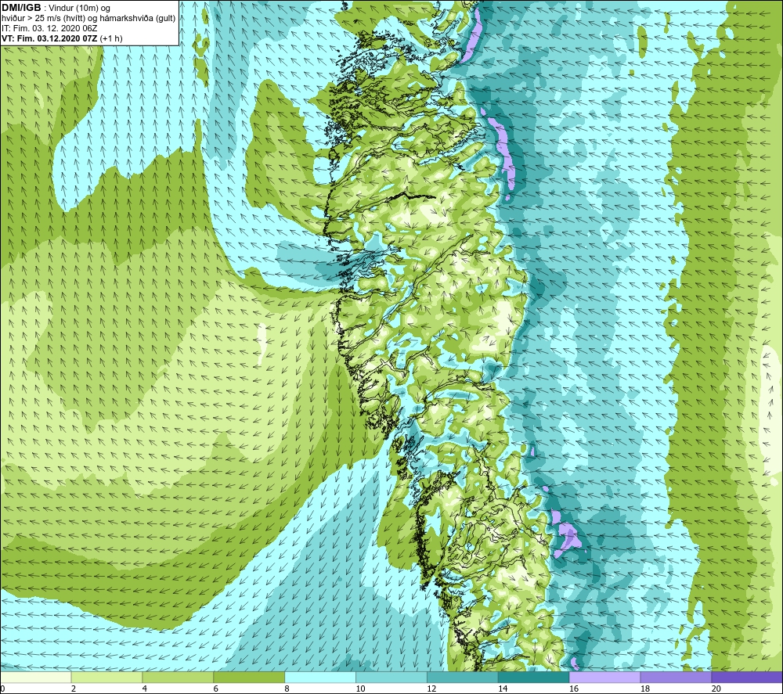The image size is (783, 694).
Task: Click the 'IT: Fim. 03. 12. 2020 06Z' line
Action: click(x=49, y=28)
